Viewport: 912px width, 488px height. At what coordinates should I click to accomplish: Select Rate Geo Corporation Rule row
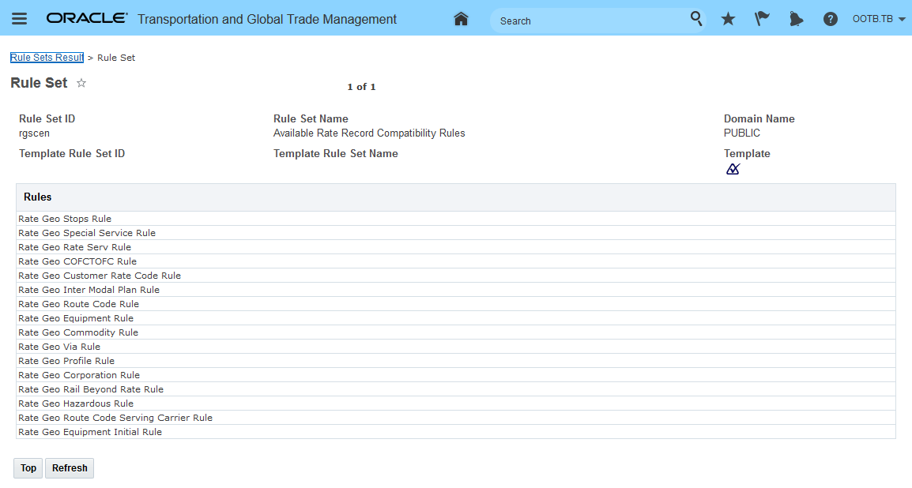pyautogui.click(x=456, y=375)
